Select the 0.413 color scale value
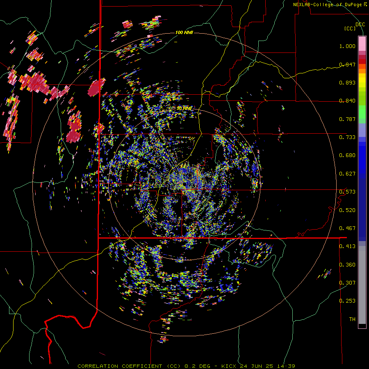 click(347, 246)
